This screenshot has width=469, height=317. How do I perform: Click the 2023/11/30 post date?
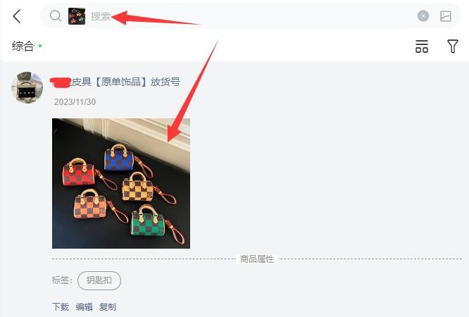point(75,102)
